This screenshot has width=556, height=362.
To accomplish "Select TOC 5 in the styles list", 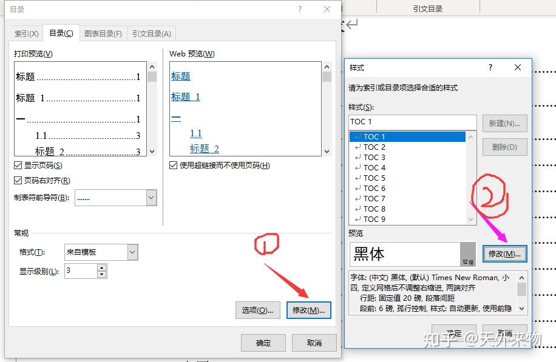I will (407, 178).
